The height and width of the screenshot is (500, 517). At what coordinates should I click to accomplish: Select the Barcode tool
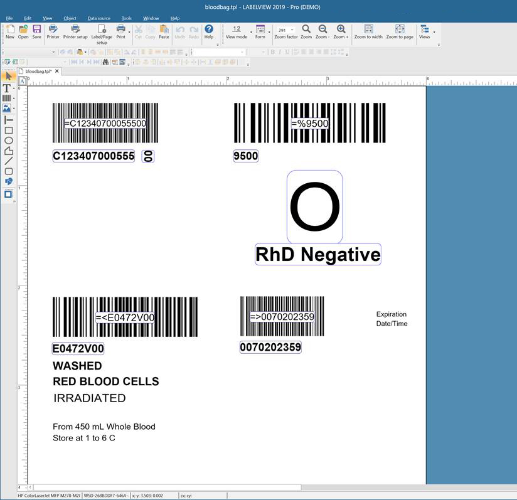pyautogui.click(x=9, y=97)
